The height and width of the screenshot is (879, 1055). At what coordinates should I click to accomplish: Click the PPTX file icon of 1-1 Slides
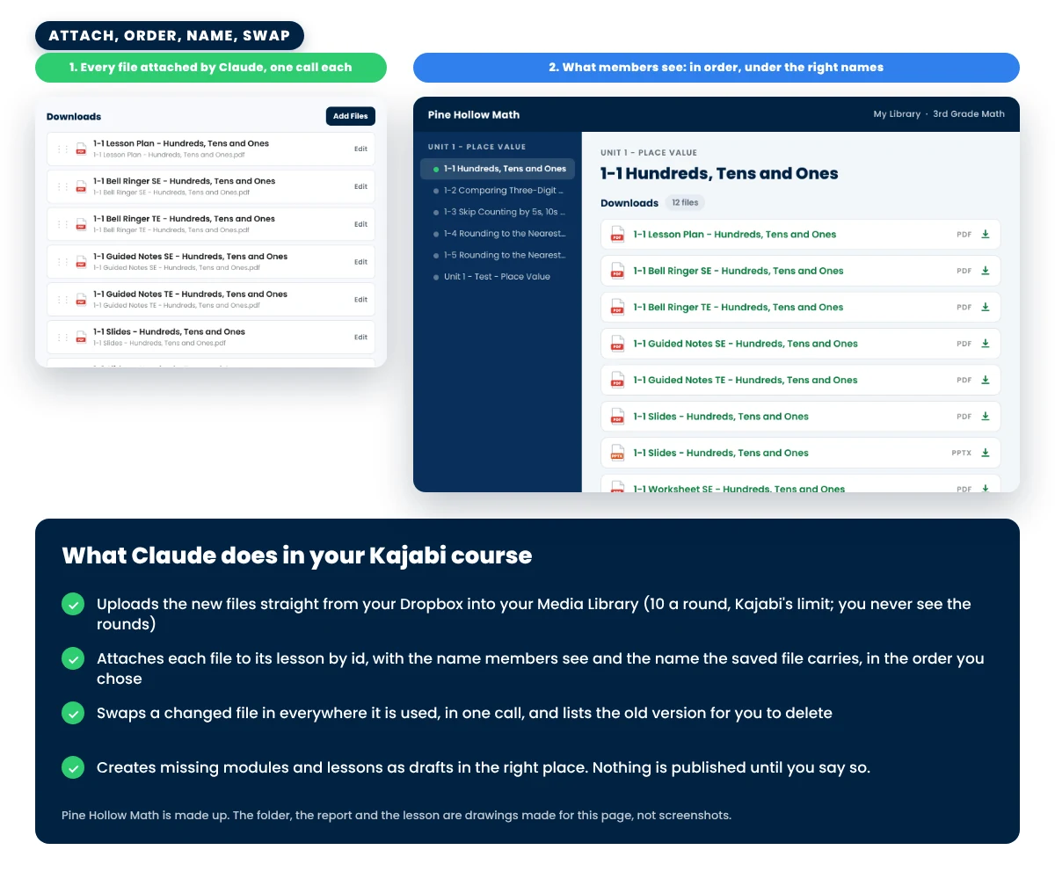617,453
